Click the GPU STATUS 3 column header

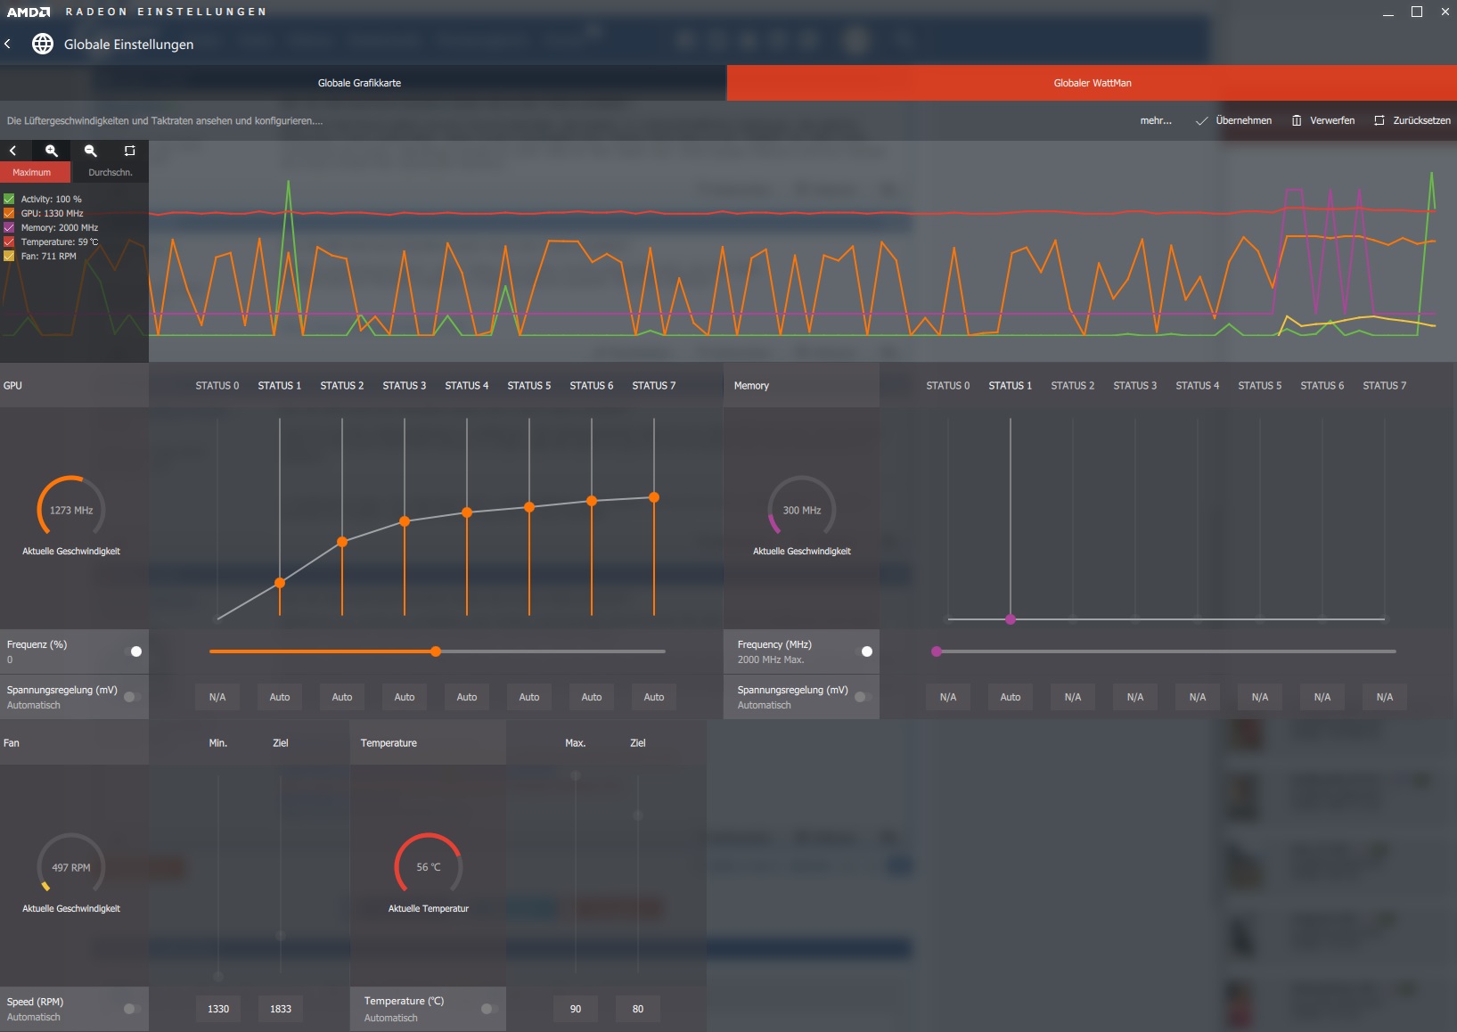point(405,386)
